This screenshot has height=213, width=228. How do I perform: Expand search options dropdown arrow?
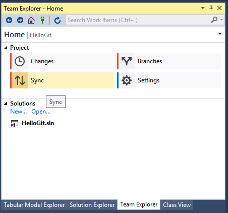(x=221, y=20)
